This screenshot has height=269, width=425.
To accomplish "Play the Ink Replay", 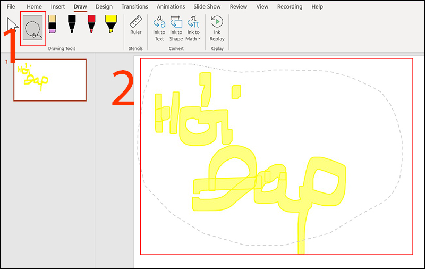I will [x=217, y=28].
